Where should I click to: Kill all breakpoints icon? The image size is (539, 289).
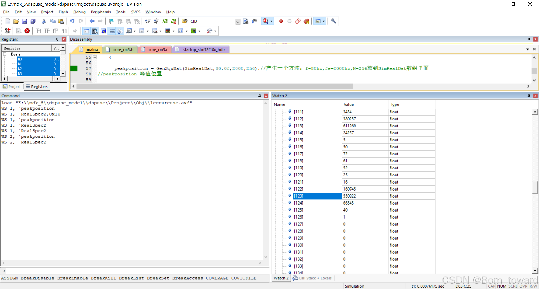pyautogui.click(x=307, y=21)
